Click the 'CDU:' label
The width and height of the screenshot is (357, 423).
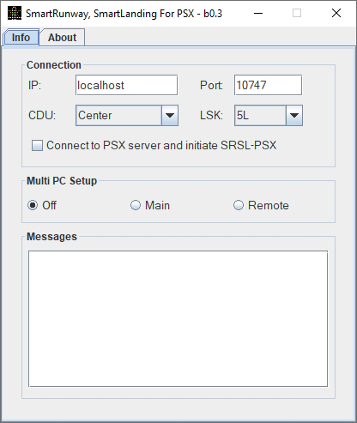(x=42, y=116)
